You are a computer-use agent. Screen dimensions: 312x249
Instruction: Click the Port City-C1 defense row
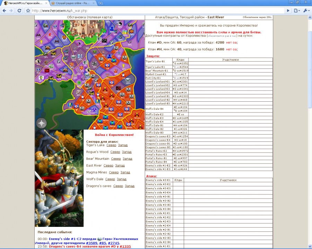209,78
